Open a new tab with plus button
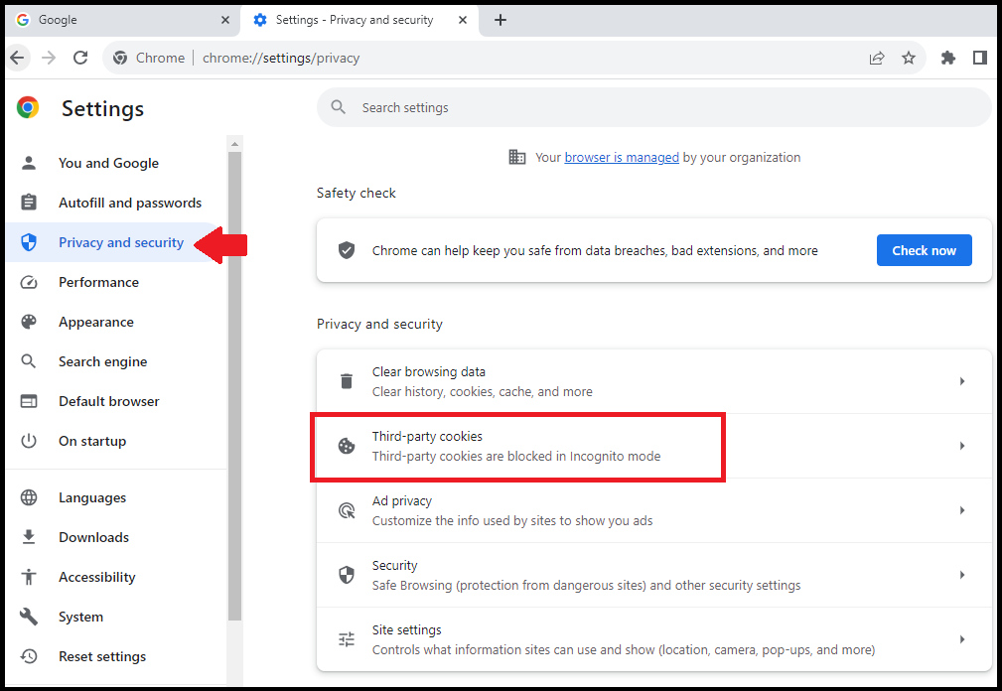1002x691 pixels. pos(501,20)
